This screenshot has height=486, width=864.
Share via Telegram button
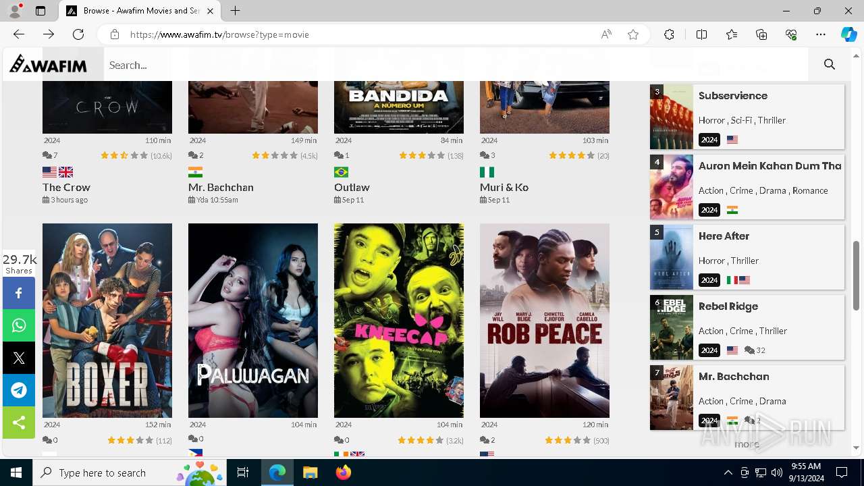tap(19, 390)
